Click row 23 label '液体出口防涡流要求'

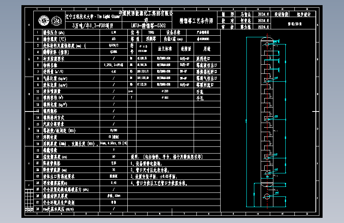59,176
